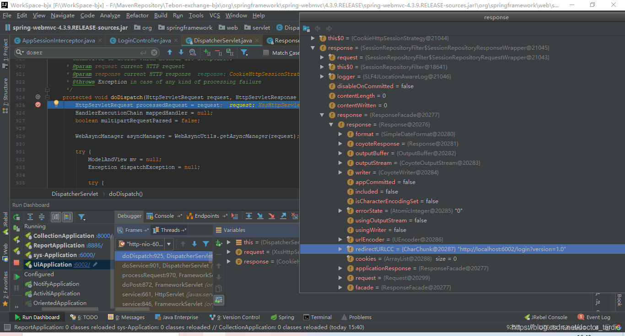Viewport: 625px width, 336px height.
Task: Click Step Over debugger icon
Action: tap(249, 216)
